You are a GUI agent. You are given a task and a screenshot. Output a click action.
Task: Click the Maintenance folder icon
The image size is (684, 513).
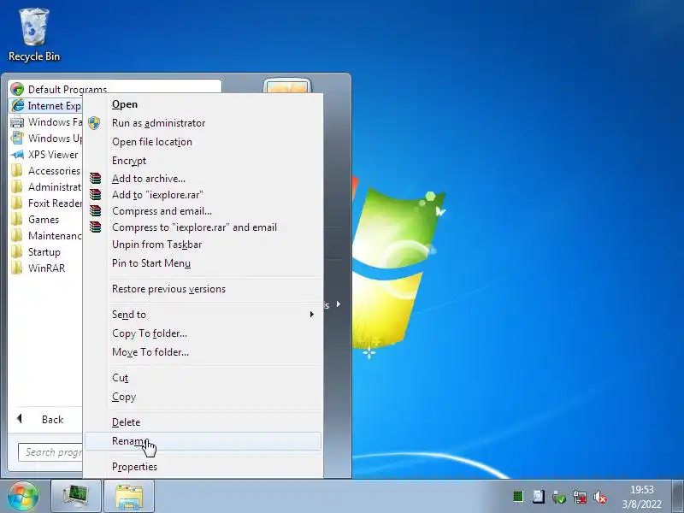pyautogui.click(x=17, y=236)
